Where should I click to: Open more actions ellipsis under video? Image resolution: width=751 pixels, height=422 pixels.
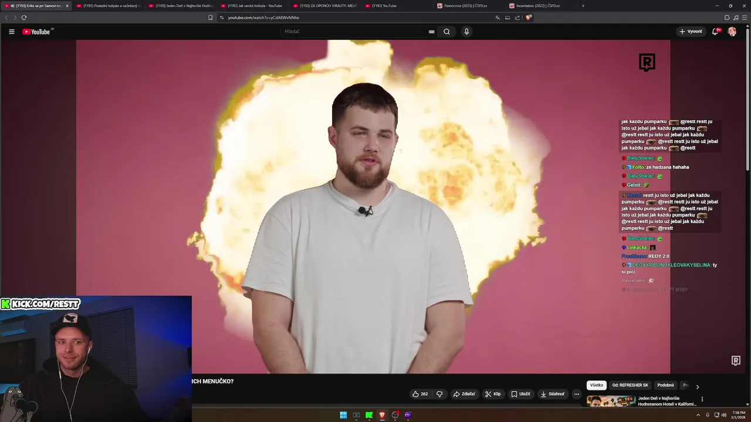coord(577,394)
